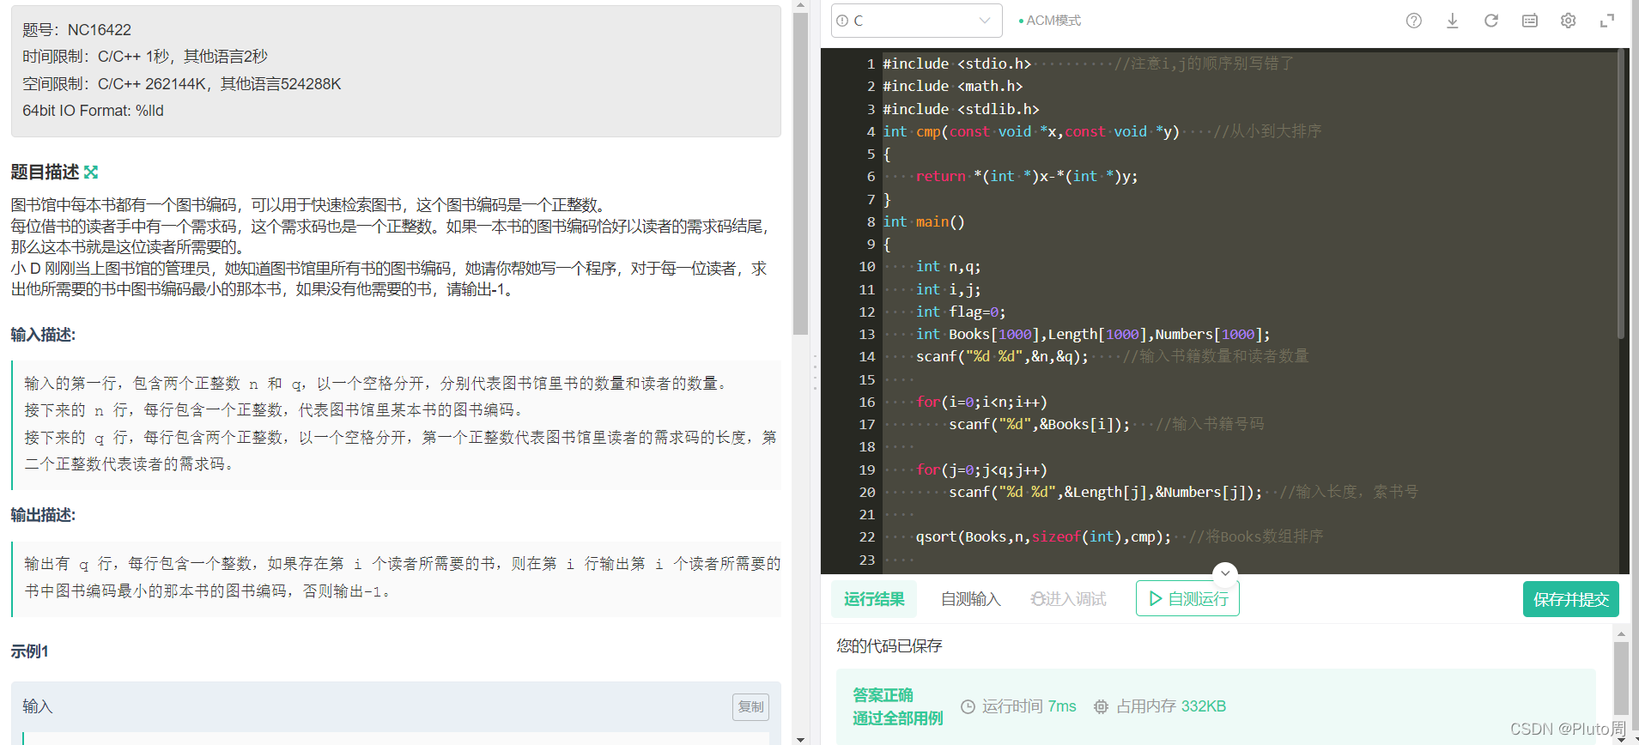Click the results panel scrollbar
This screenshot has height=745, width=1639.
click(1621, 678)
